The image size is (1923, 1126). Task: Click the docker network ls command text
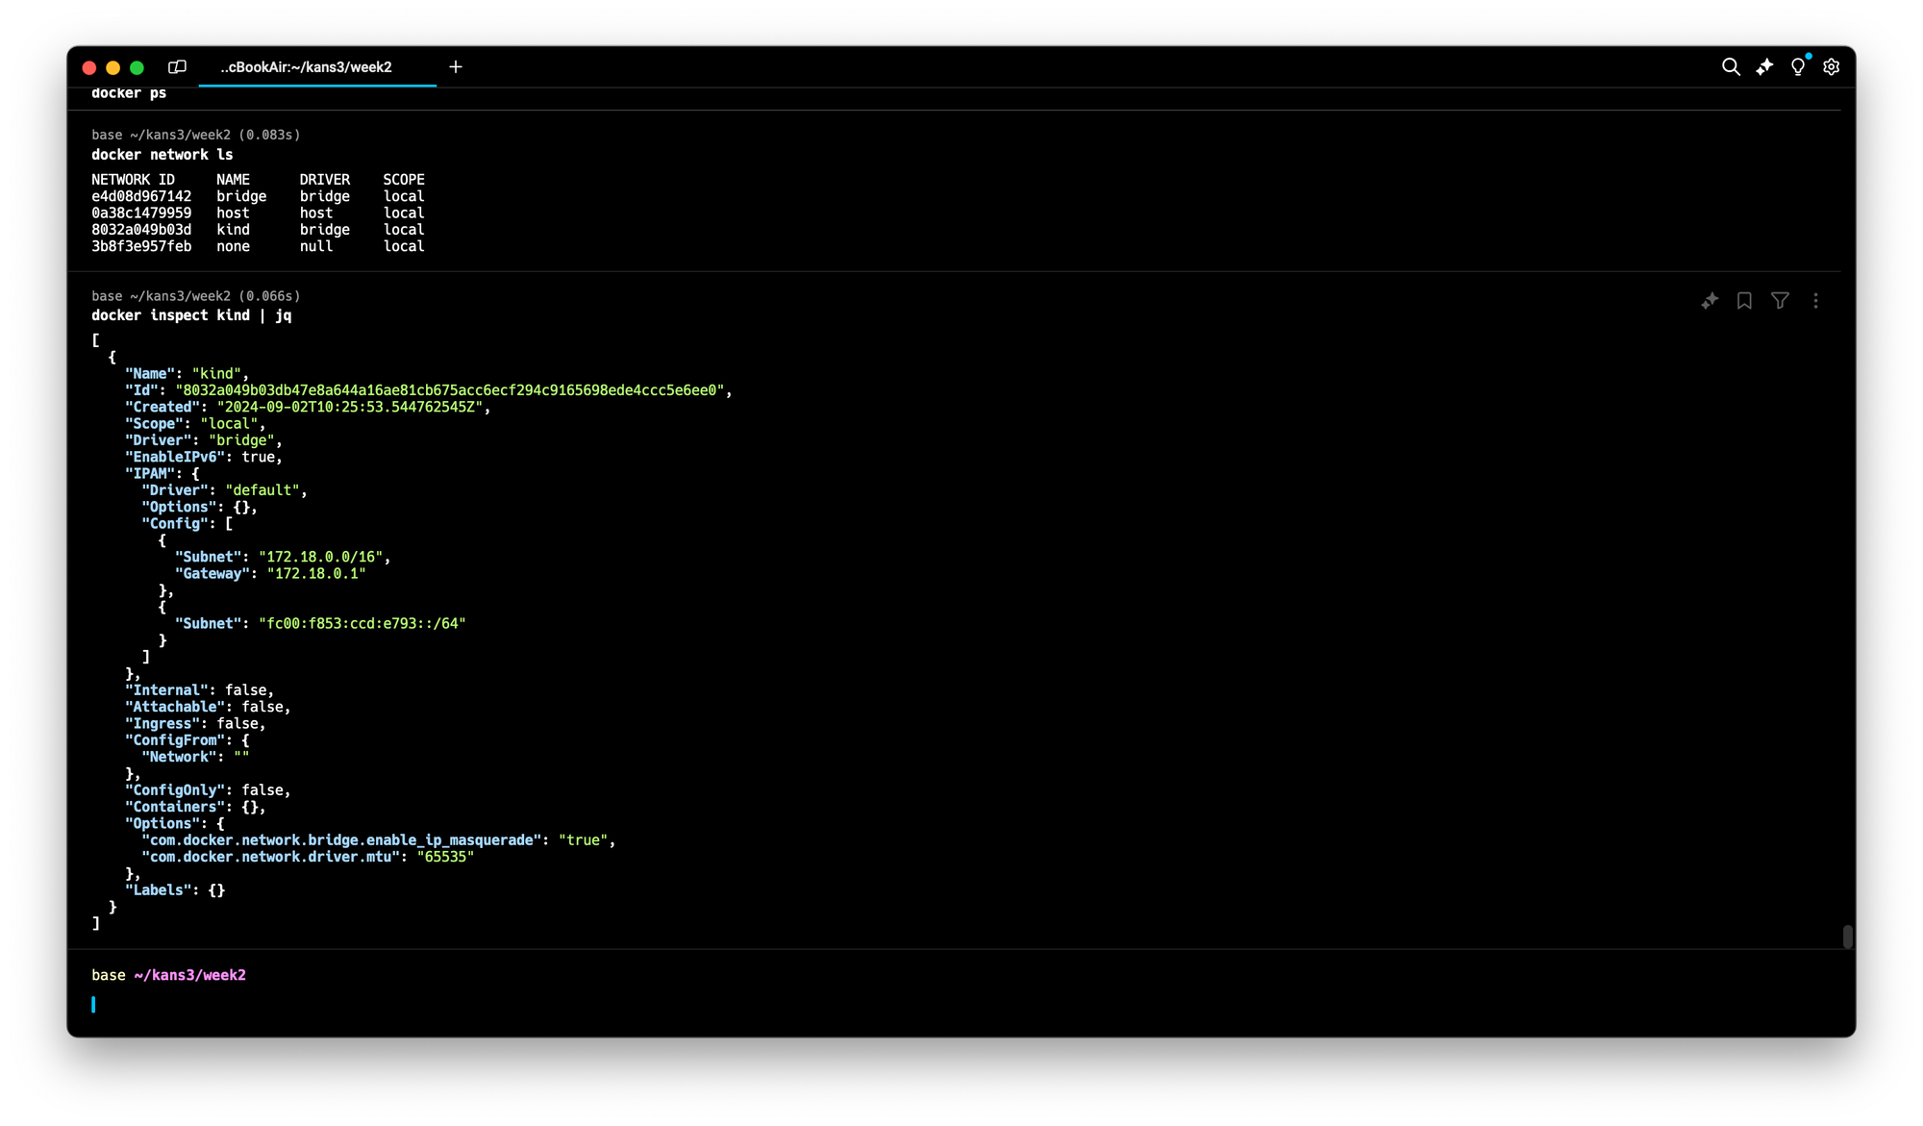point(162,155)
